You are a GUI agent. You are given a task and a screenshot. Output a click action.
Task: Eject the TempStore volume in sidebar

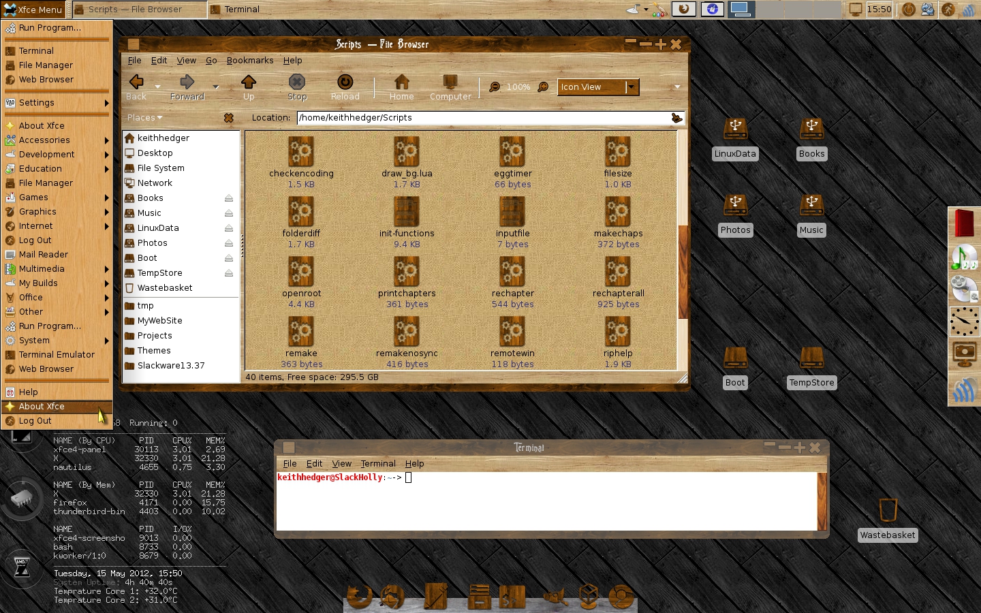229,273
